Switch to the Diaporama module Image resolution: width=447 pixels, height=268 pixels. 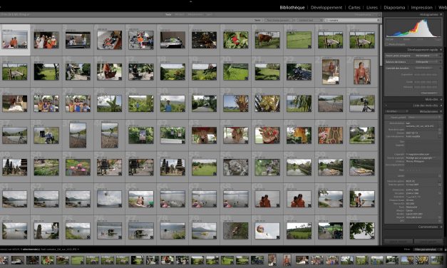tap(394, 7)
